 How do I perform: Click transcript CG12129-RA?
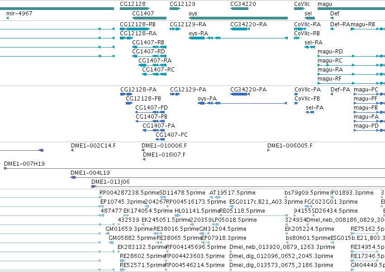click(175, 29)
